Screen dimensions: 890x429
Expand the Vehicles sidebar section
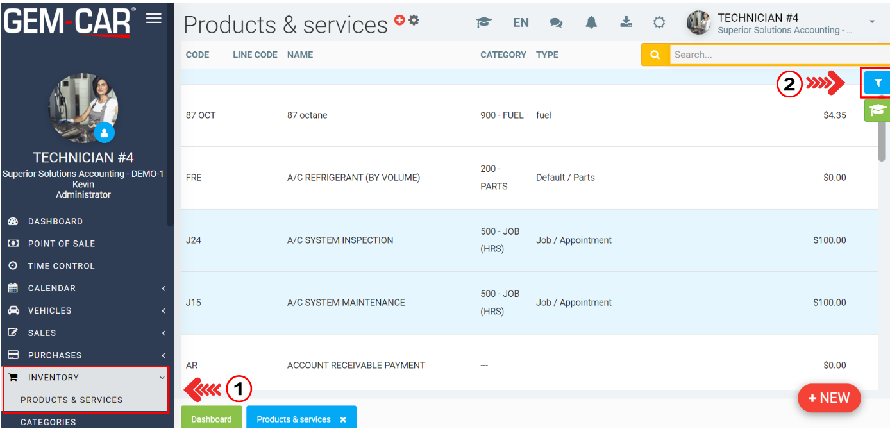(49, 310)
